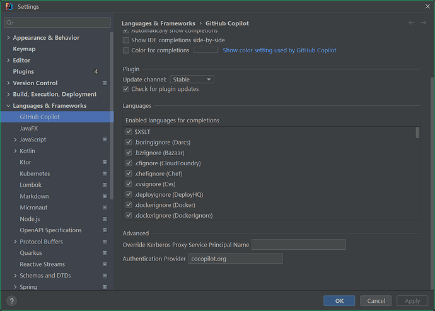Screen dimensions: 435x311
Task: Uncheck .dockerignore (Docker) language
Action: click(129, 205)
